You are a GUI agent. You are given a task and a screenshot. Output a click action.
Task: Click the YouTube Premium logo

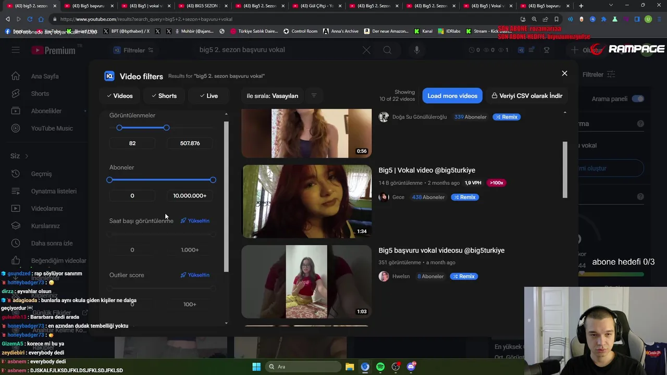pos(53,51)
